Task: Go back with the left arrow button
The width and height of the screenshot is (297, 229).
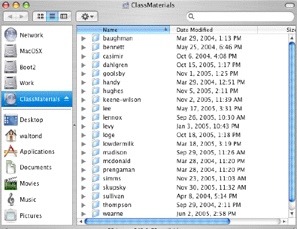Action: (x=10, y=17)
